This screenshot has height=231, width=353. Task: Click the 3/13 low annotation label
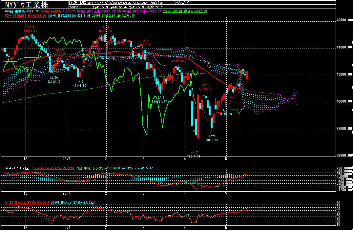click(160, 100)
